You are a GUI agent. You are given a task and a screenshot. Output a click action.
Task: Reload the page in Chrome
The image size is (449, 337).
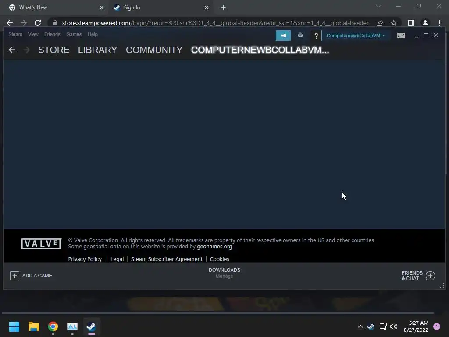(x=38, y=23)
